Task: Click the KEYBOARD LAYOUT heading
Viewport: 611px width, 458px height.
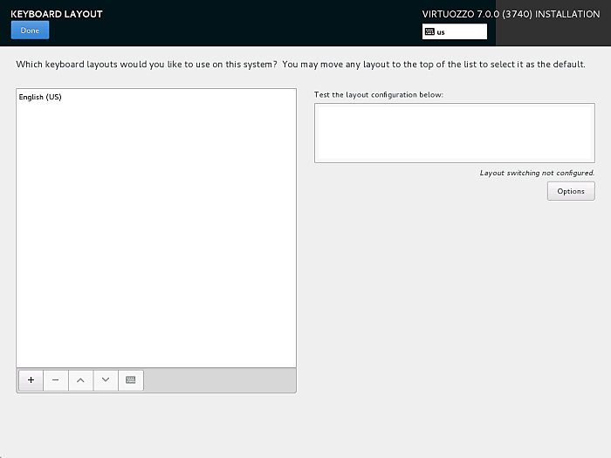Action: (57, 14)
